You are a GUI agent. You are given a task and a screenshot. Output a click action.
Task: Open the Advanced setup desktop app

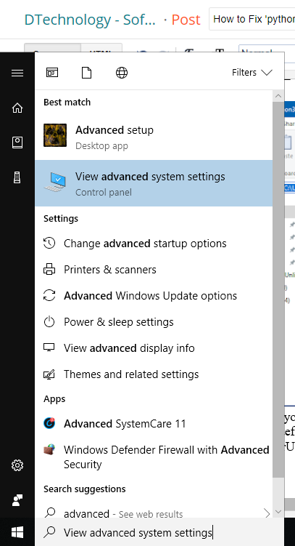coord(154,137)
